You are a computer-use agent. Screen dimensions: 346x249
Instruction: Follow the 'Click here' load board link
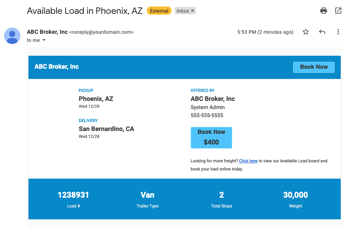248,161
